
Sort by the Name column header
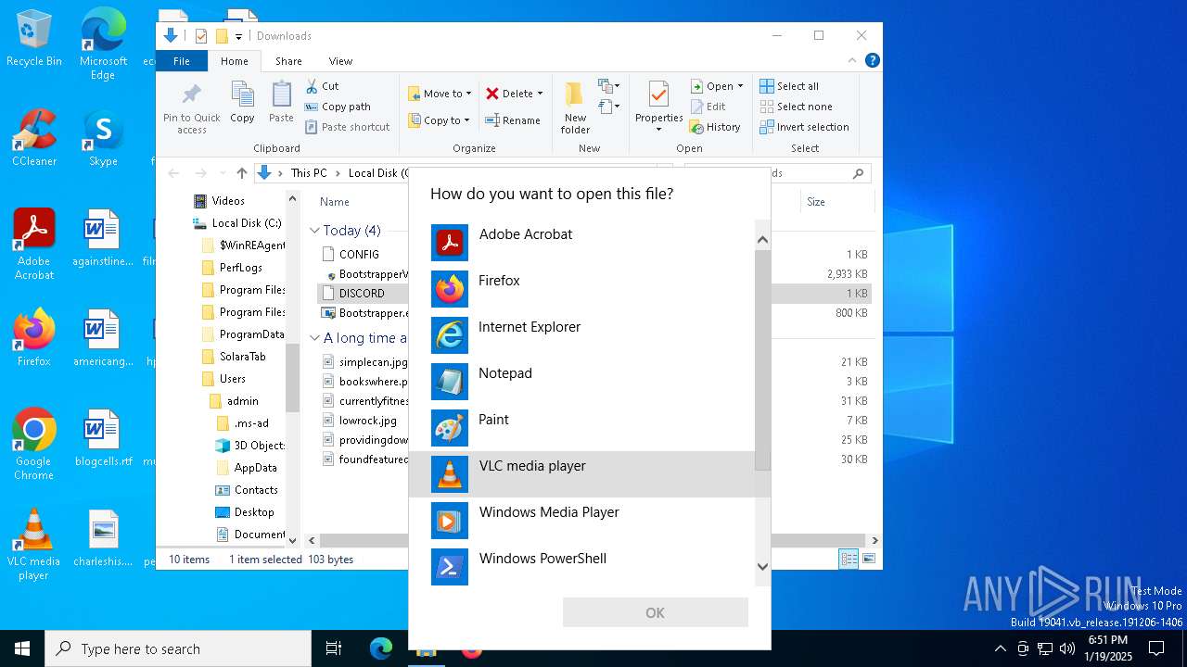click(335, 202)
